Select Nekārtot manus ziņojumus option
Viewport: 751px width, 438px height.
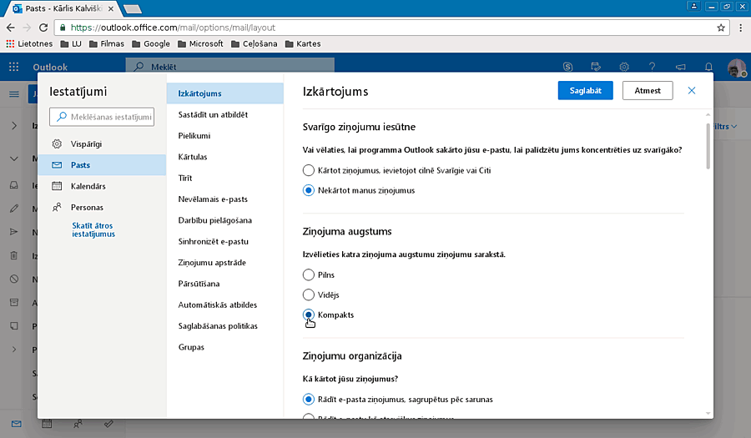coord(309,190)
